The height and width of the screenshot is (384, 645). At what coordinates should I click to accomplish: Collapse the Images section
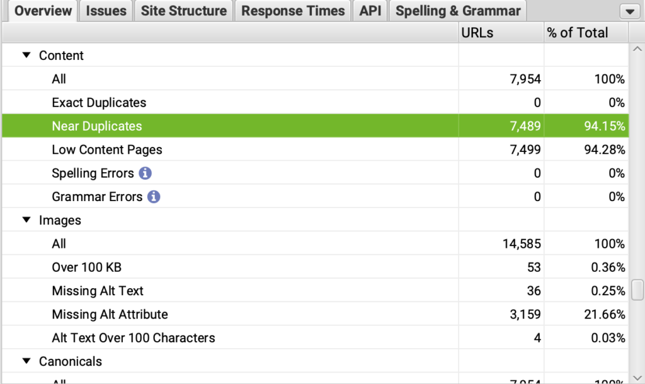click(x=26, y=220)
